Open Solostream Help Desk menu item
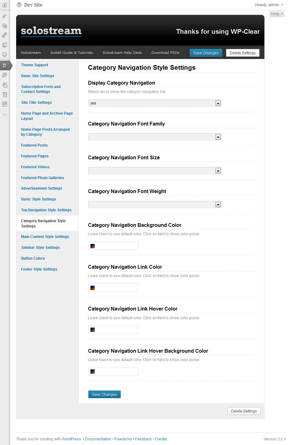Image resolution: width=292 pixels, height=445 pixels. [122, 53]
